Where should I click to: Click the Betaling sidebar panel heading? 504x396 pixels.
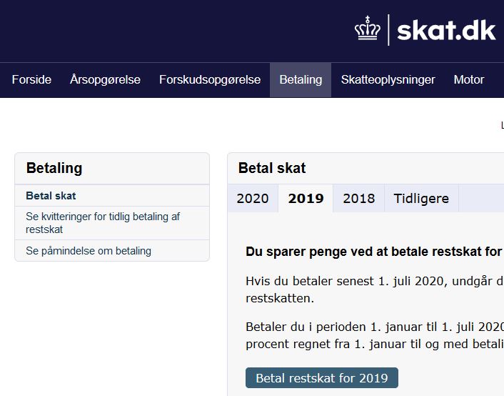pos(54,168)
